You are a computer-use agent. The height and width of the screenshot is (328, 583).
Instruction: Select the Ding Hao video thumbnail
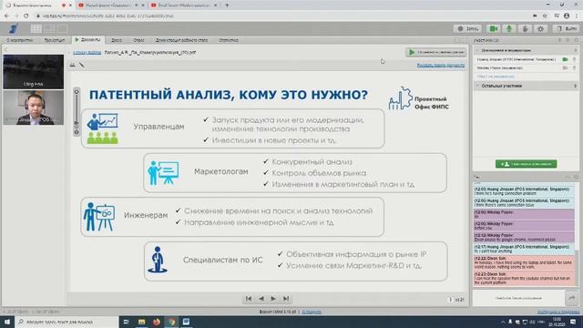(34, 72)
